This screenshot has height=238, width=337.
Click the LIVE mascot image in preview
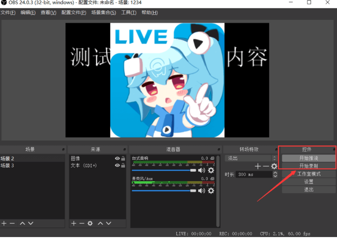point(167,80)
